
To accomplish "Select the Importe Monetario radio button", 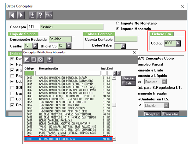I will coord(117,29).
